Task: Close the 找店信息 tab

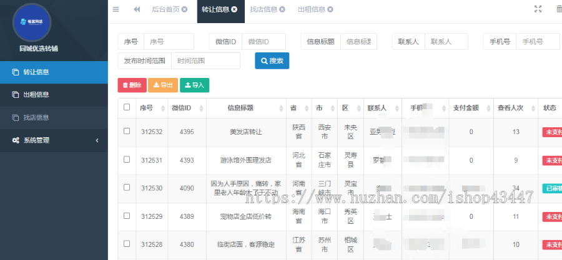Action: click(282, 9)
